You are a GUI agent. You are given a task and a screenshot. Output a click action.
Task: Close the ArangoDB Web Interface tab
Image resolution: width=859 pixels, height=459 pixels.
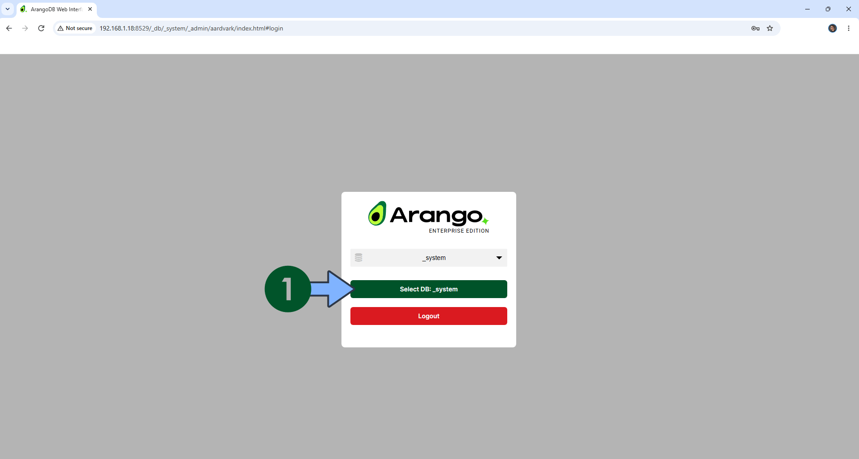coord(90,9)
